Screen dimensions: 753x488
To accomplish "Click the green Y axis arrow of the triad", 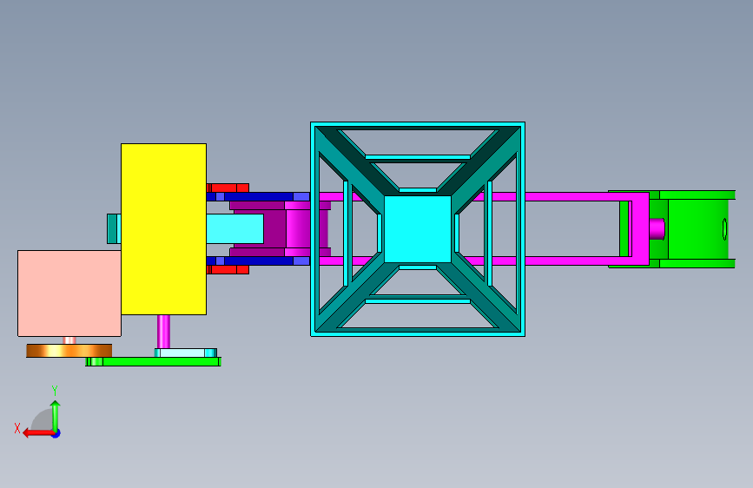I will 56,416.
